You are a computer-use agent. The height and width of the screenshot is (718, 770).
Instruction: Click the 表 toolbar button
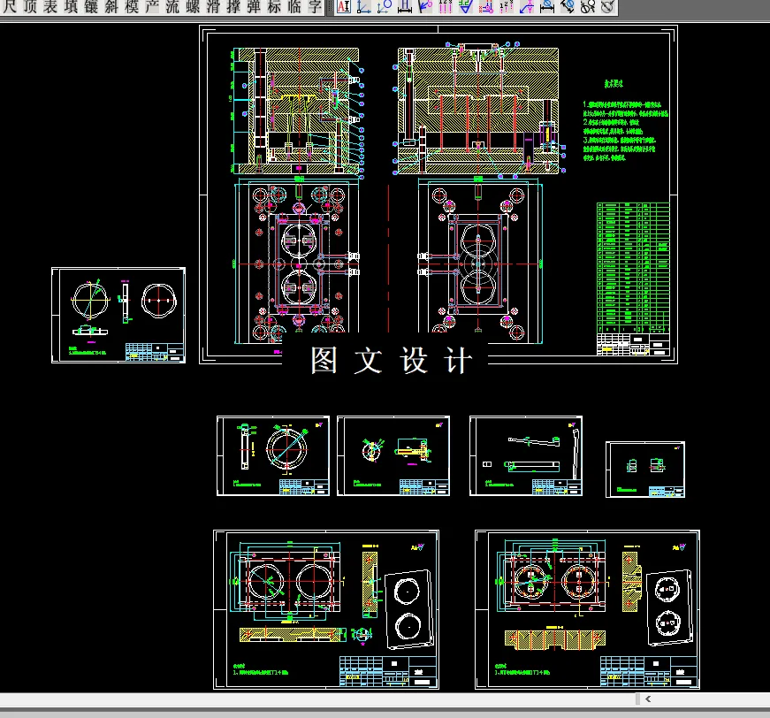click(50, 6)
